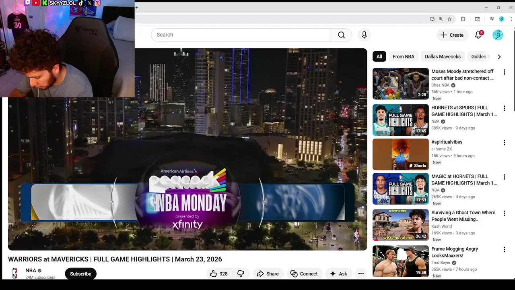Open Surviving a Ghost Town video thumbnail
The width and height of the screenshot is (515, 290).
click(400, 225)
